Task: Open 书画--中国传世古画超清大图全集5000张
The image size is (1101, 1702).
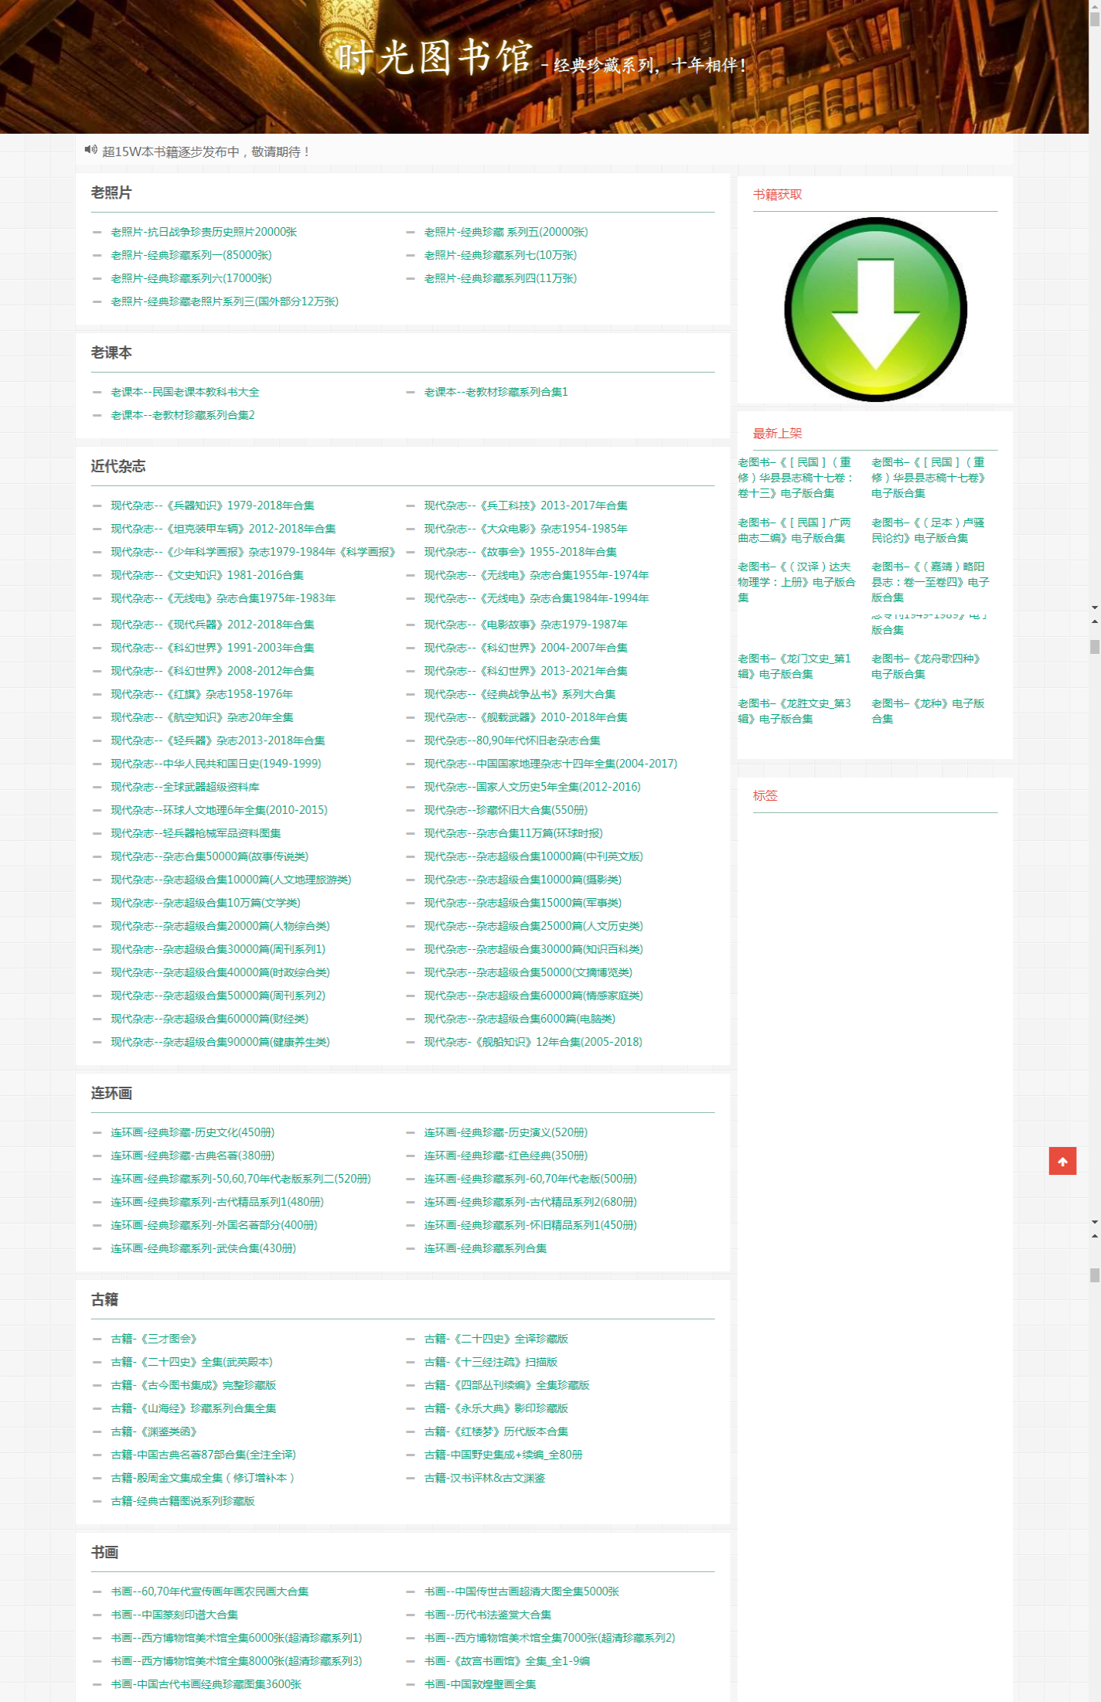Action: pyautogui.click(x=522, y=1591)
